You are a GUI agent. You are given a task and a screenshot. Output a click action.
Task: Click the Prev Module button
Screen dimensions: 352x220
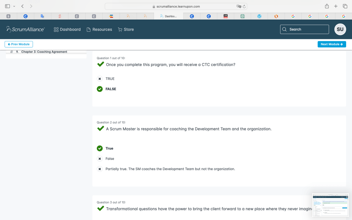pos(19,44)
